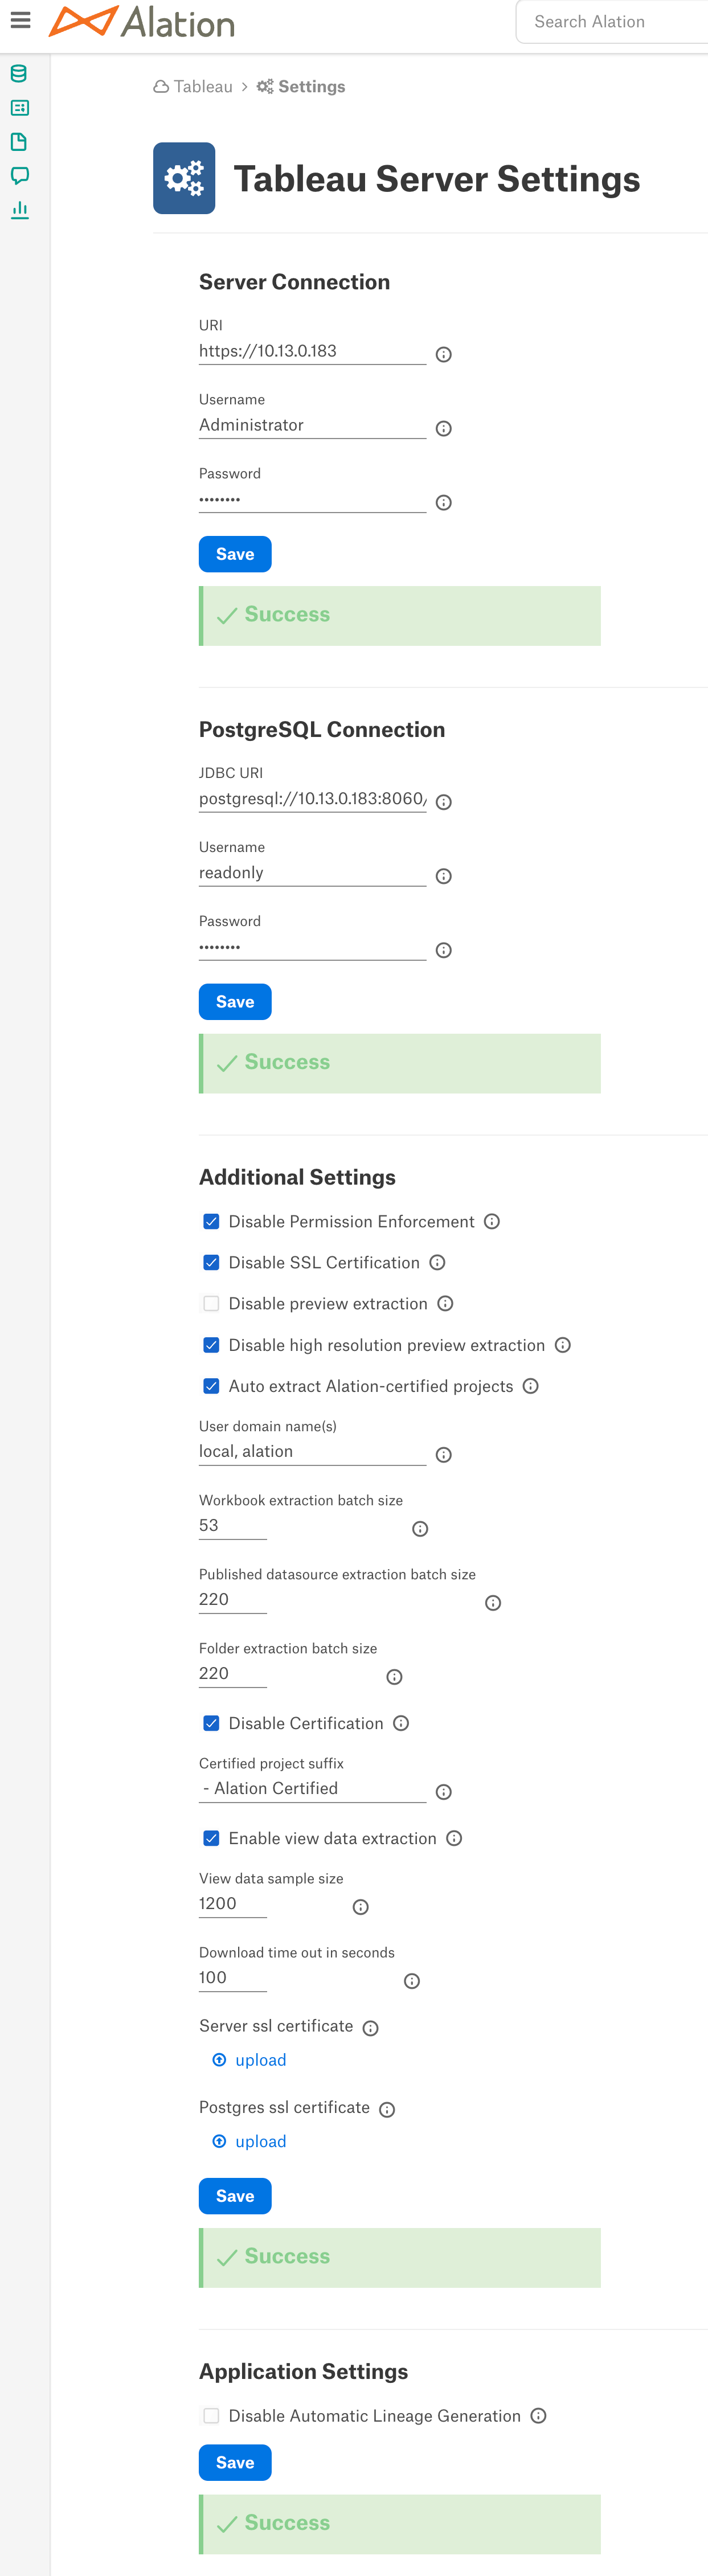
Task: Uncheck Auto extract Alation-certified projects
Action: coord(211,1386)
